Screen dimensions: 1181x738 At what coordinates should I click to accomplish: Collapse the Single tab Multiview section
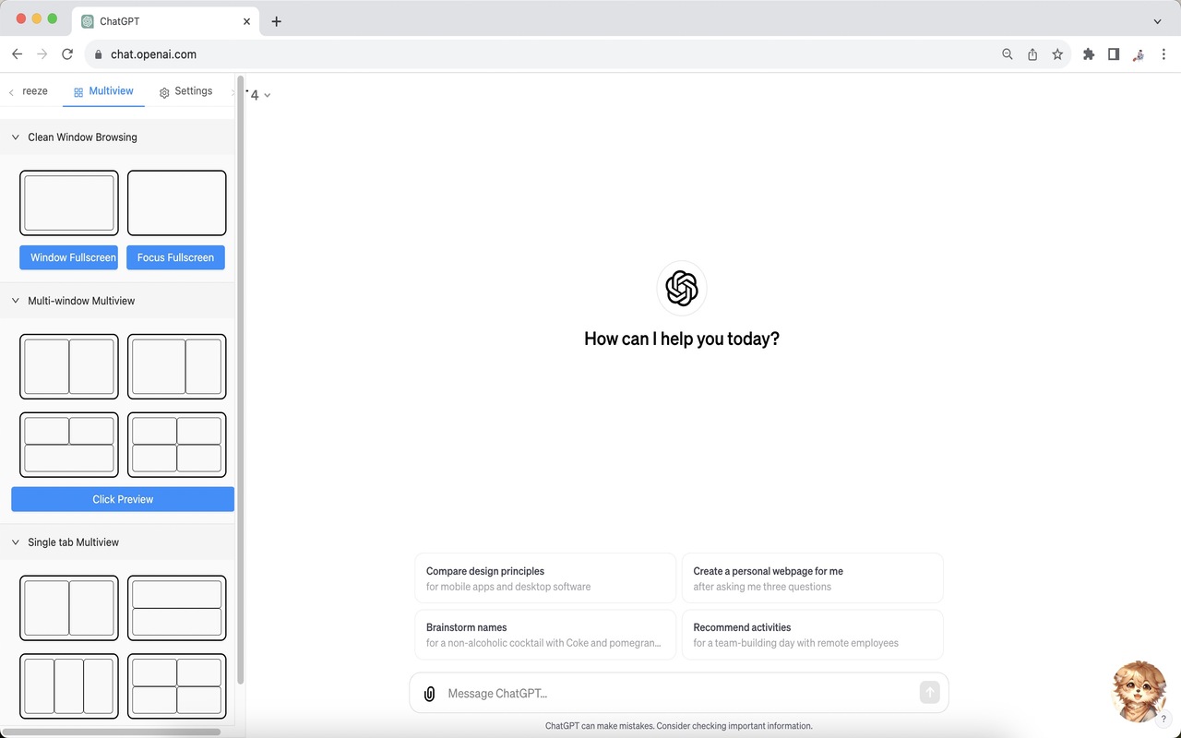coord(15,542)
